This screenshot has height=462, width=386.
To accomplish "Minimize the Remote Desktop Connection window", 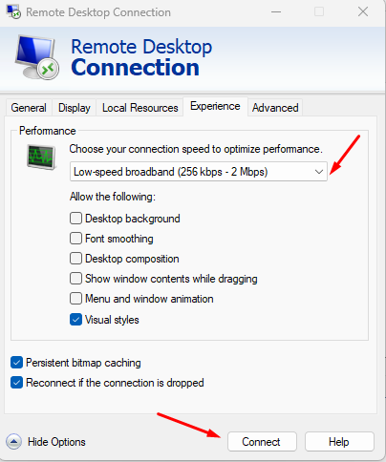I will [276, 12].
